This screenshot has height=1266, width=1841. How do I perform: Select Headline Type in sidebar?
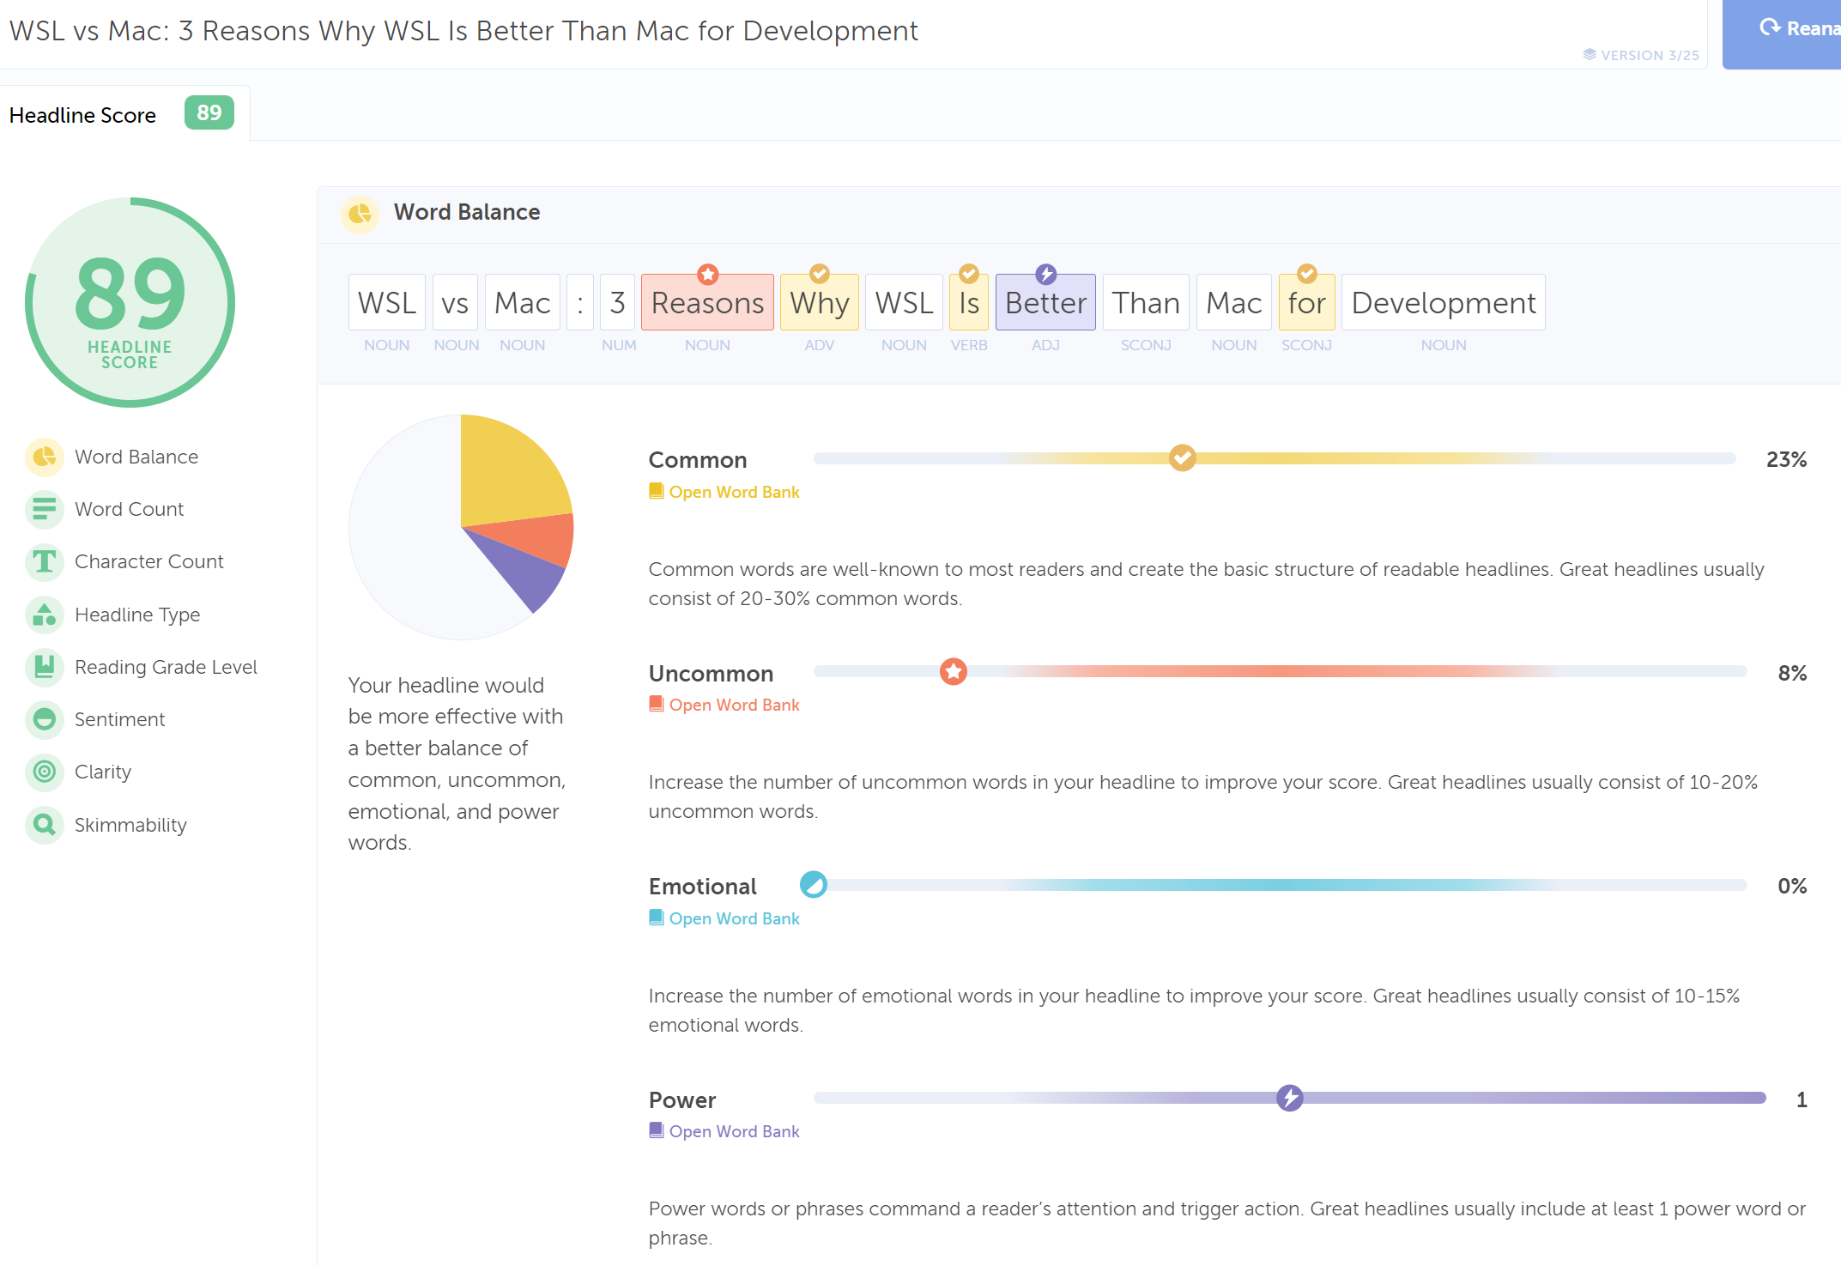(137, 615)
